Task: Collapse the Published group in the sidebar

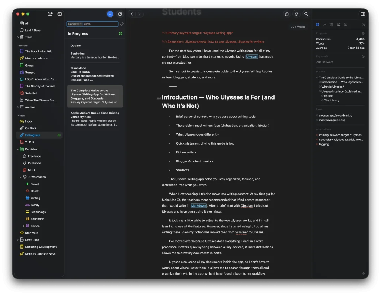Action: tap(17, 149)
